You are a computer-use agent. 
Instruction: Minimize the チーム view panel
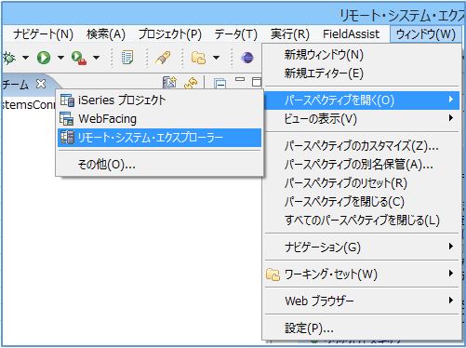(x=240, y=79)
